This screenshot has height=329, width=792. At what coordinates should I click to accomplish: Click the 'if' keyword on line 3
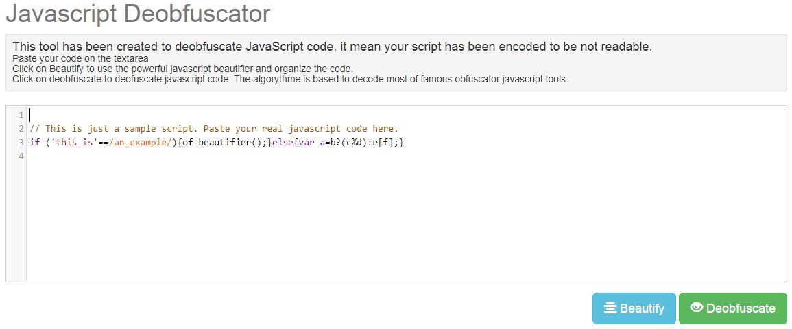click(x=34, y=143)
